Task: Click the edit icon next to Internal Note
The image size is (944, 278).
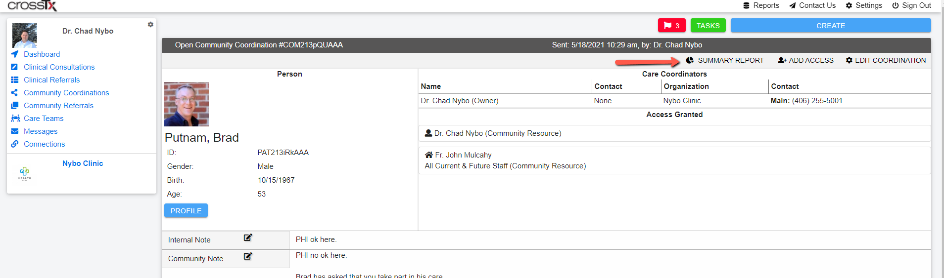Action: (248, 238)
